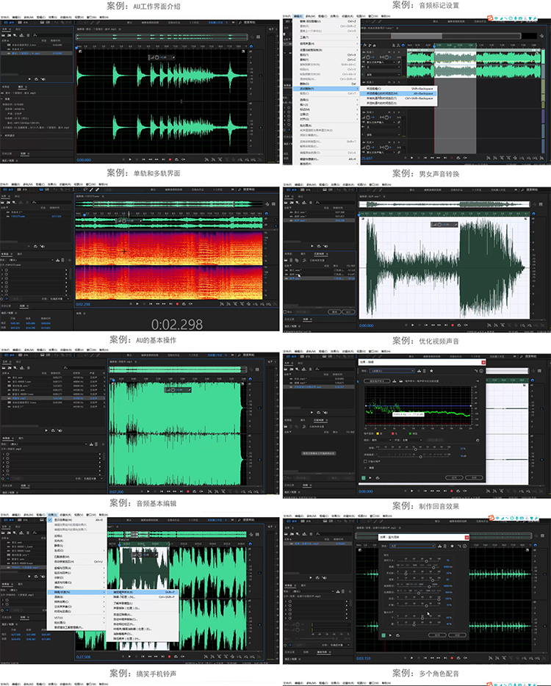This screenshot has height=686, width=551.
Task: Click save preset icon in 制作回音效果 reverb dialog
Action: point(439,546)
